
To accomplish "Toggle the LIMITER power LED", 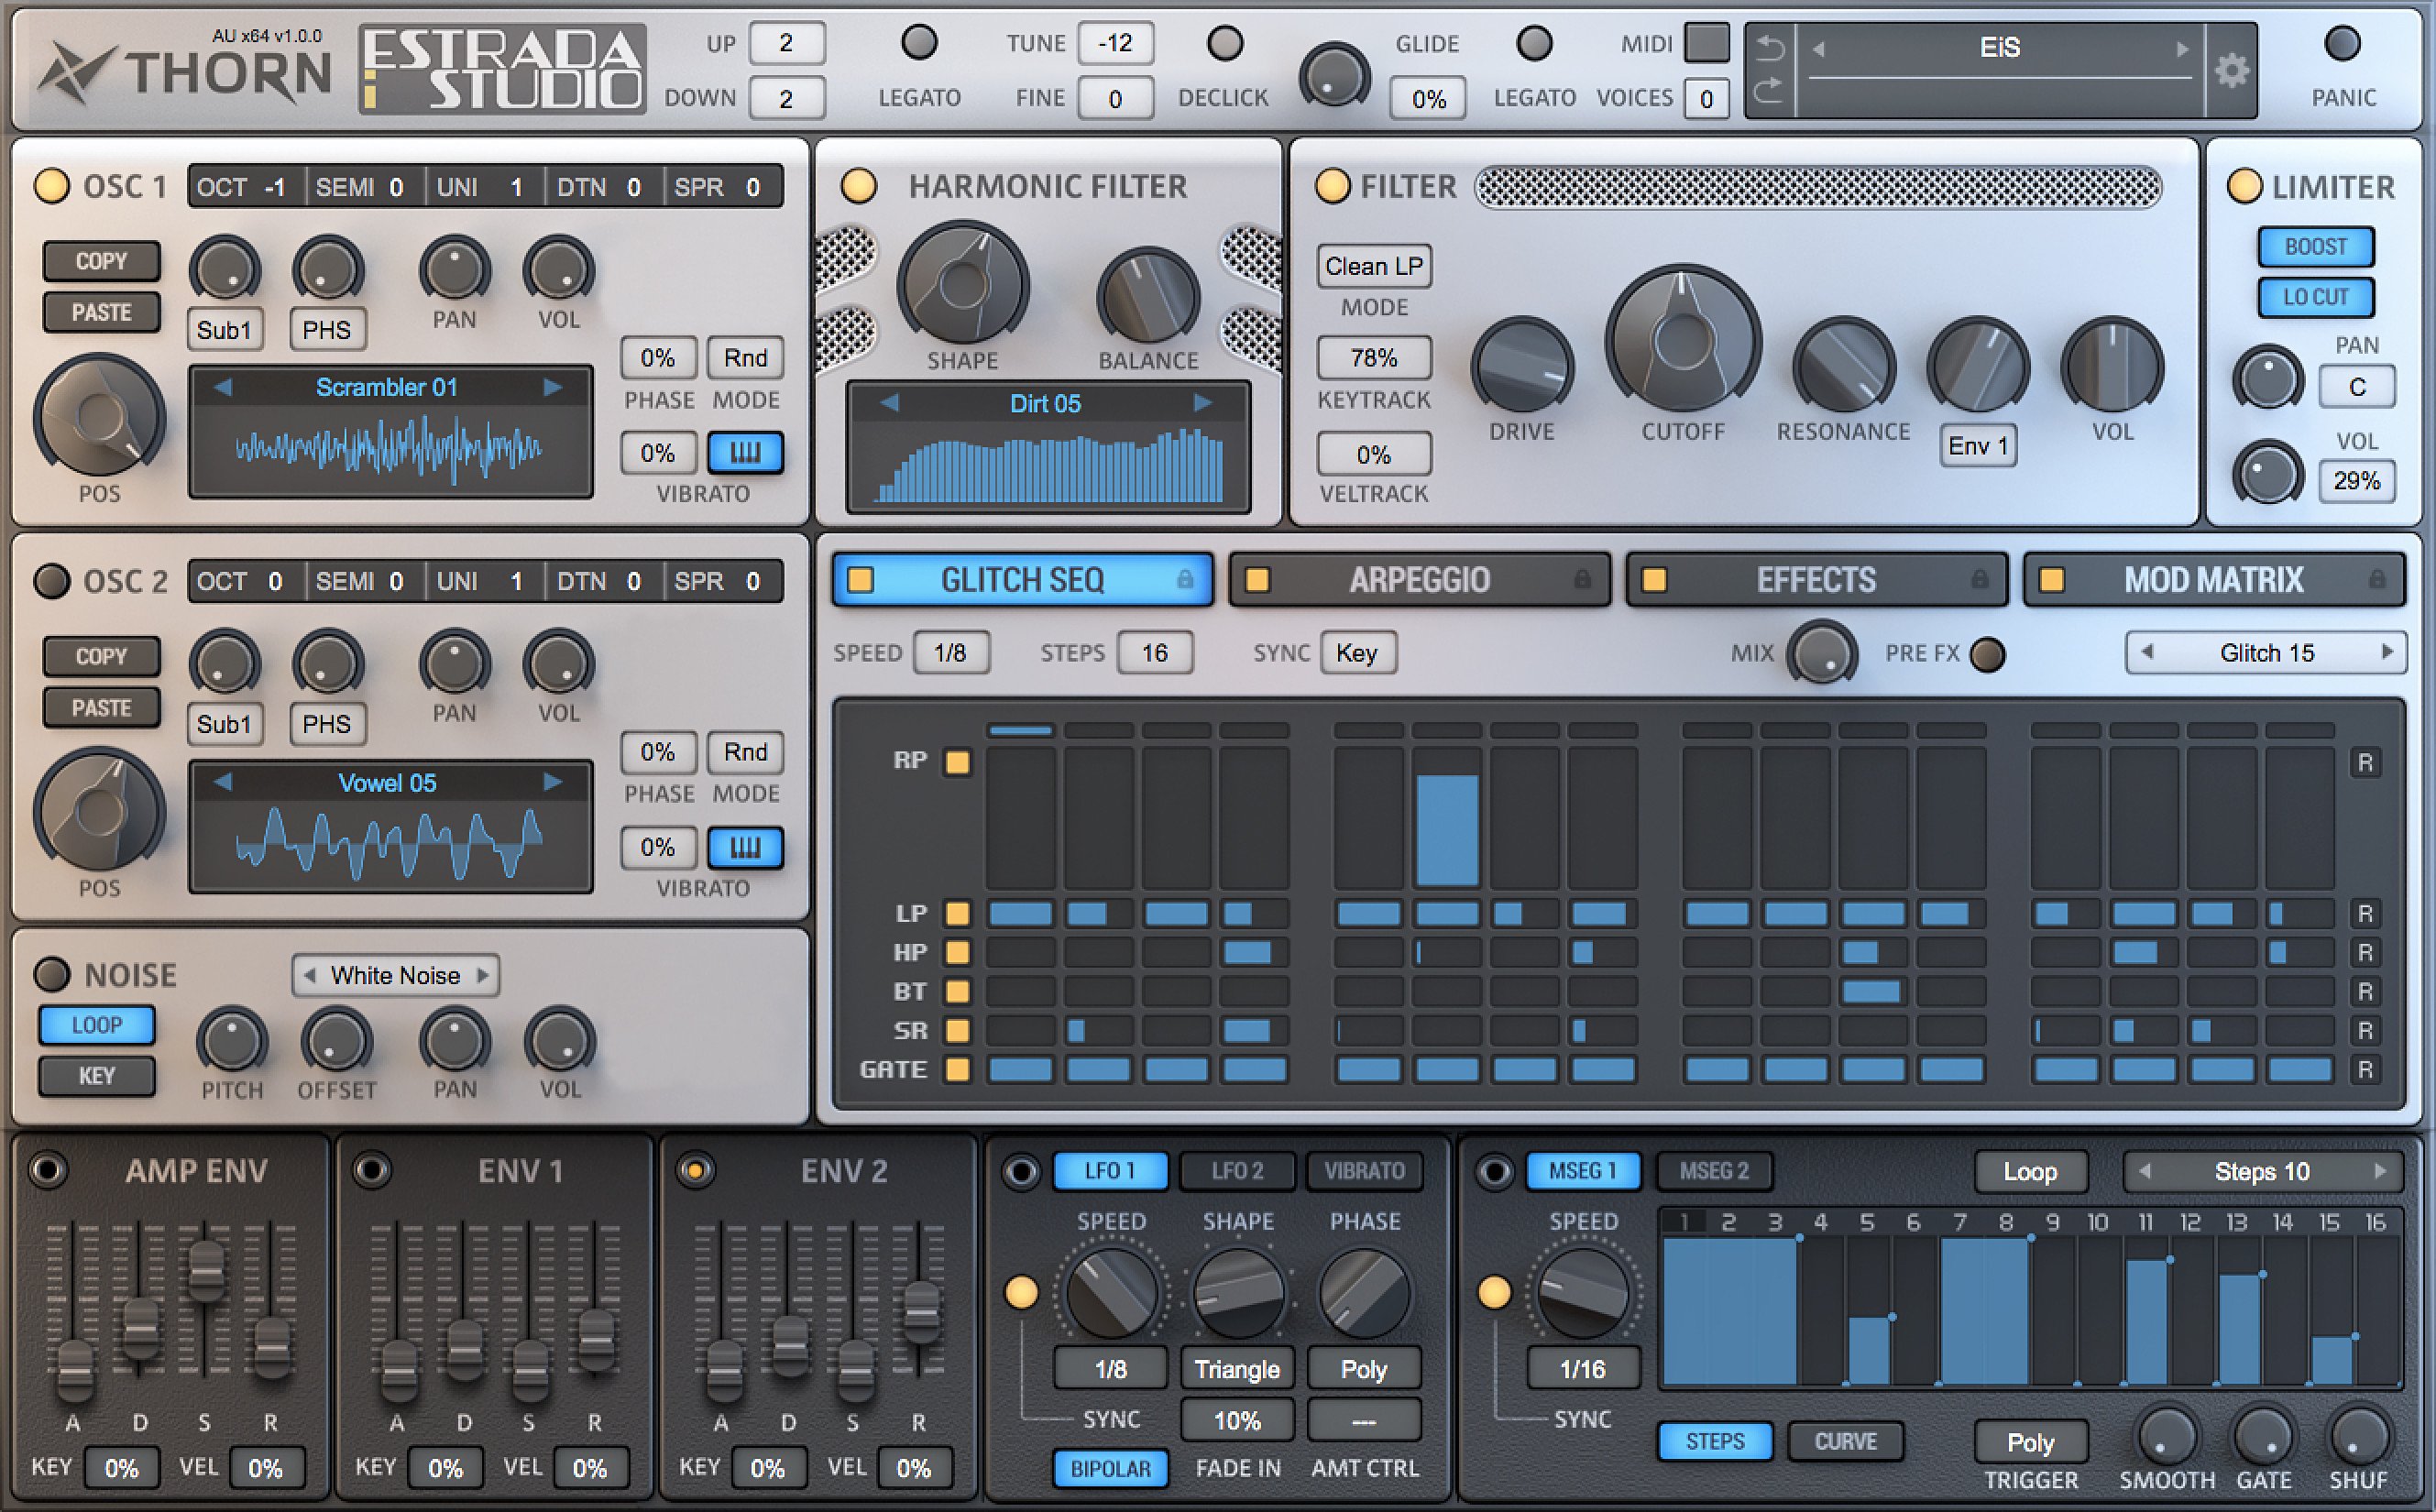I will (2244, 186).
